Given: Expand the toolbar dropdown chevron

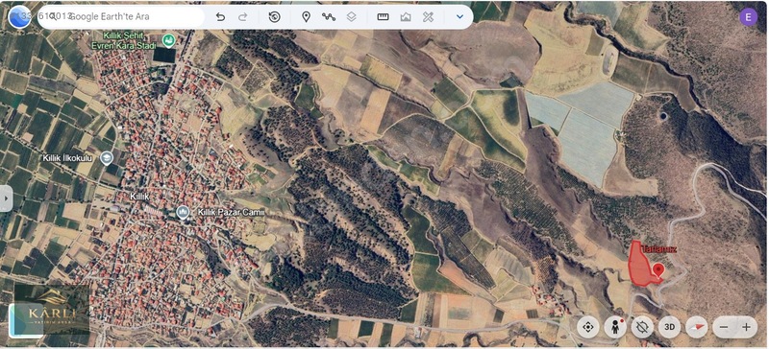Looking at the screenshot, I should pos(459,16).
